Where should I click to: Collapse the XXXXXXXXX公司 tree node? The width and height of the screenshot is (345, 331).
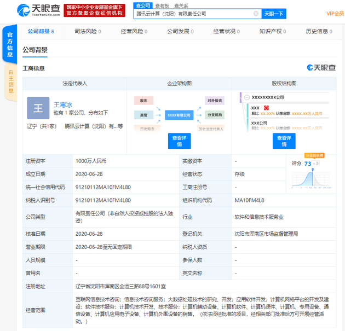coord(247,97)
